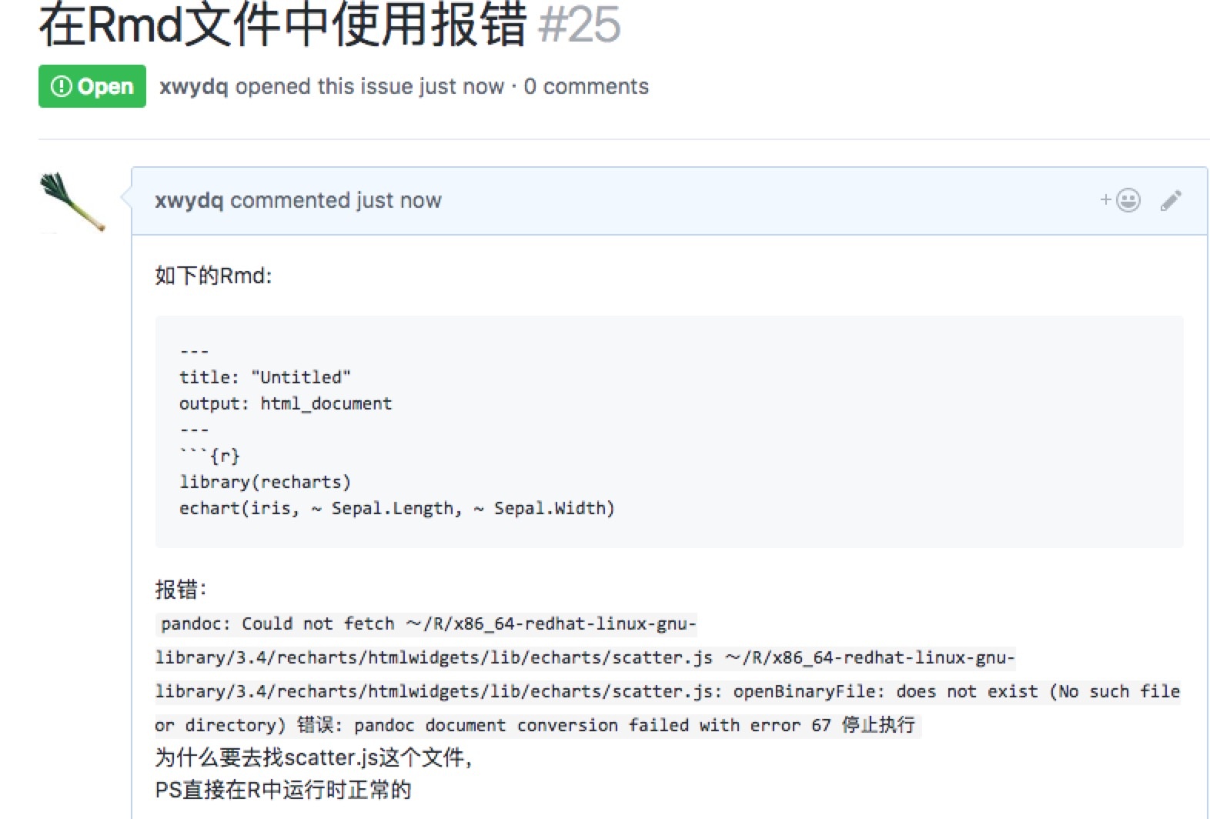Click the comment's "just now" timestamp
1210x819 pixels.
[399, 200]
